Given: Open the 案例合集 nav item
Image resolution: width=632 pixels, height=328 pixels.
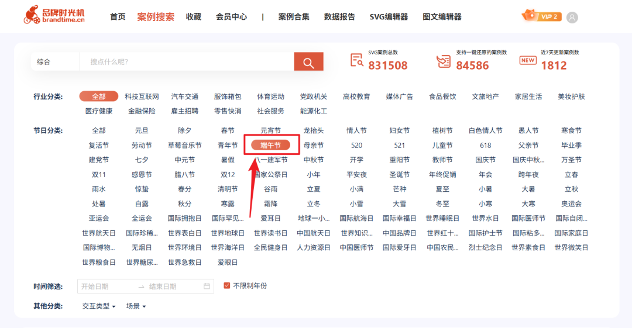Looking at the screenshot, I should coord(294,16).
